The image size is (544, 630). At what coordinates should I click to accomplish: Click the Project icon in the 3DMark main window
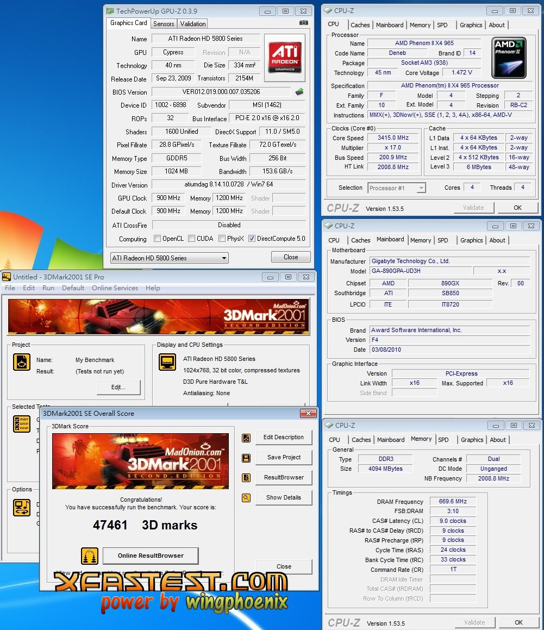point(22,362)
